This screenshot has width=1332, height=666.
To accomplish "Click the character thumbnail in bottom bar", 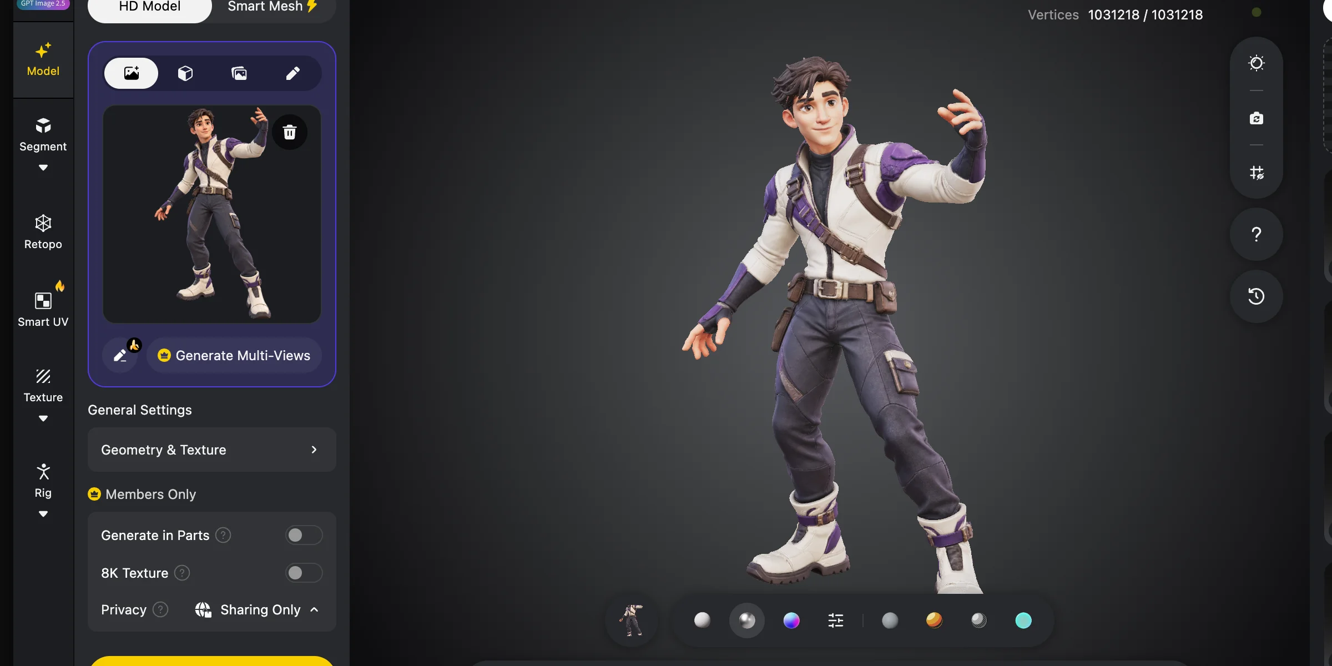I will coord(632,620).
